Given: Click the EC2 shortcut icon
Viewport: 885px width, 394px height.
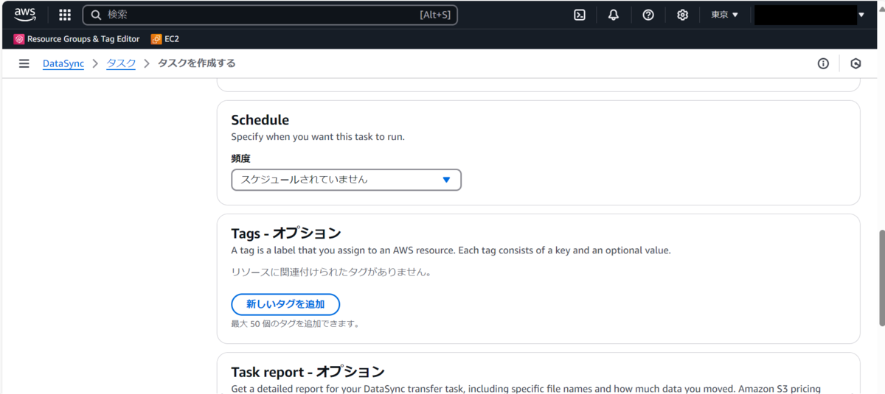Looking at the screenshot, I should (156, 39).
